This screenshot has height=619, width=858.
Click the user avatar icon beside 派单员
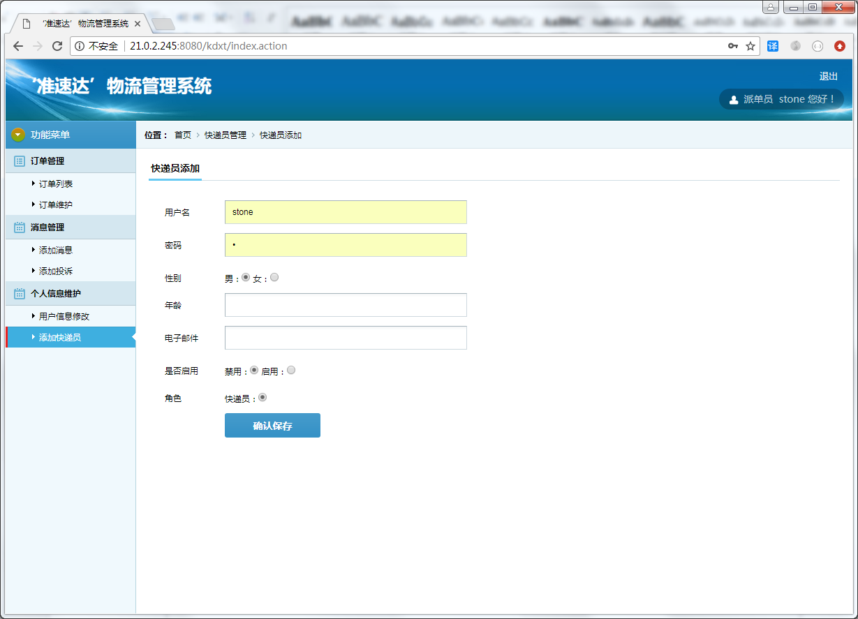tap(734, 100)
